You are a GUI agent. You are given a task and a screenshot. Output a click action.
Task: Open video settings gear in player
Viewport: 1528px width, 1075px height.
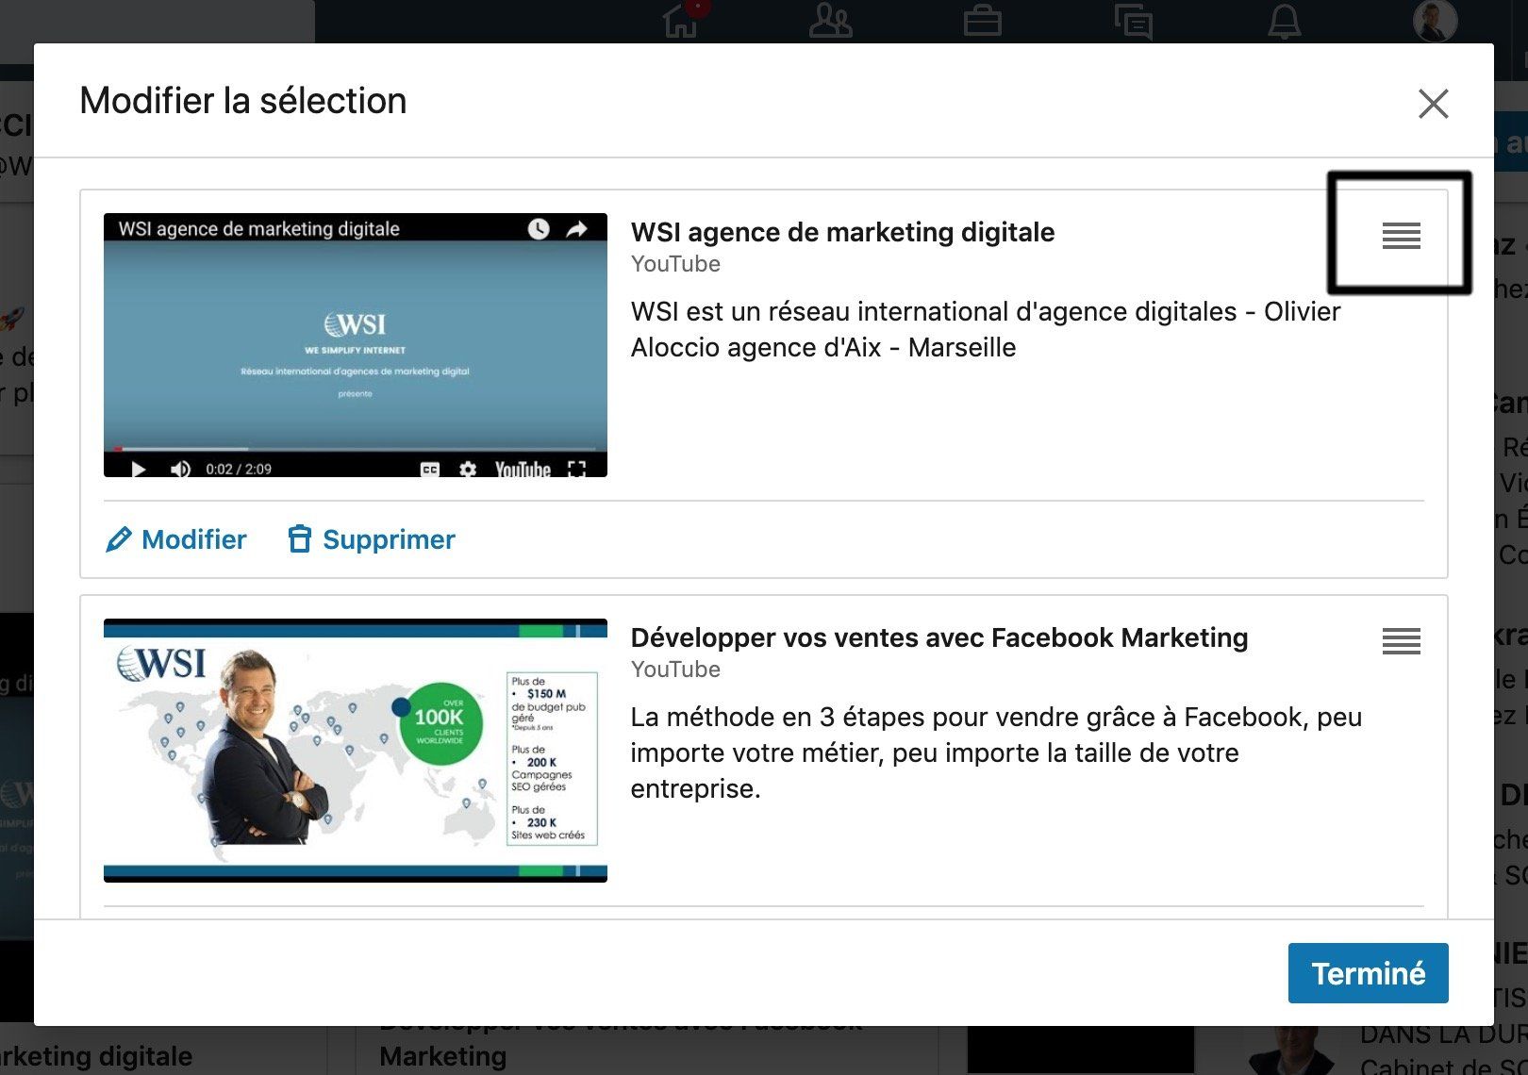(468, 469)
